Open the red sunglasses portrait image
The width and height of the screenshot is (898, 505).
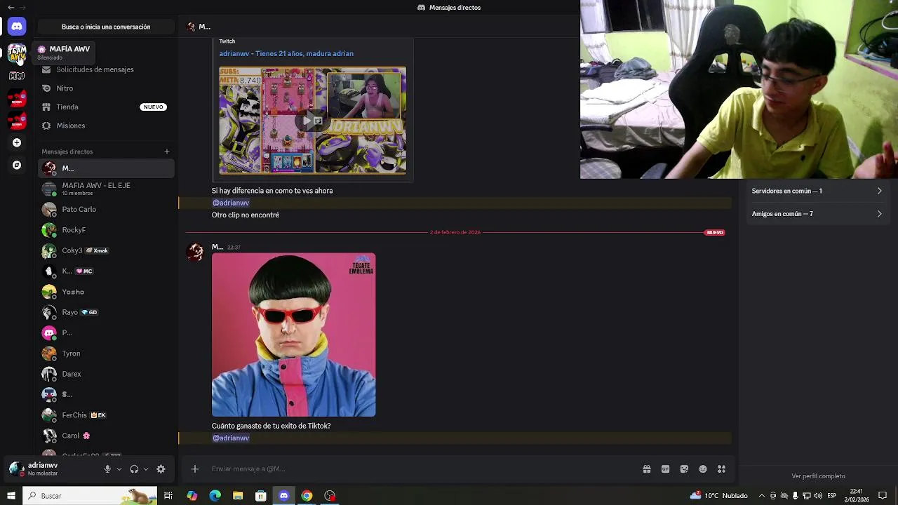[293, 335]
